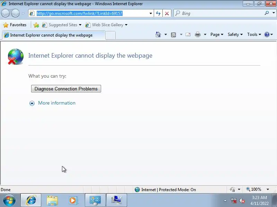Minimize the Internet Explorer window
This screenshot has height=207, width=277.
click(x=248, y=3)
